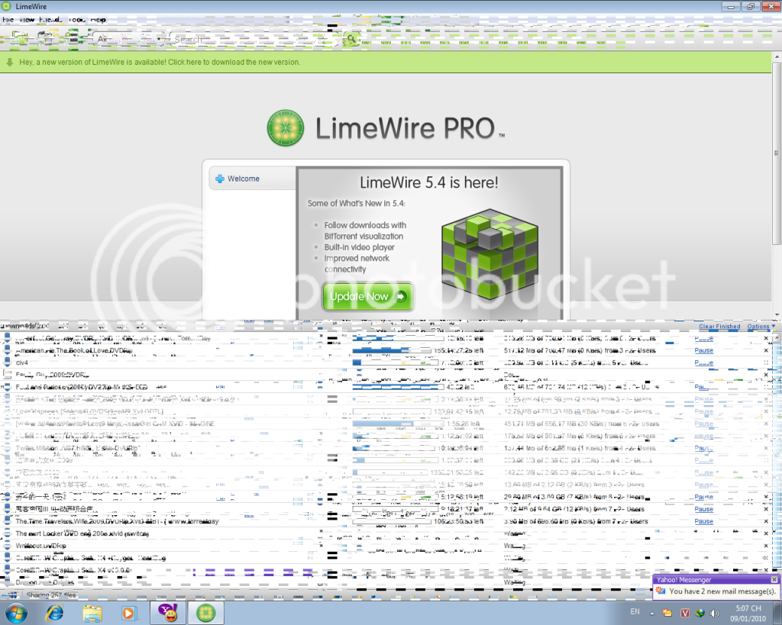Open the downloads Options dropdown

coord(761,327)
